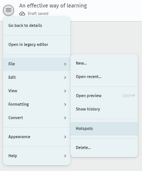The width and height of the screenshot is (142, 171).
Task: Open the Formatting submenu
Action: click(37, 104)
